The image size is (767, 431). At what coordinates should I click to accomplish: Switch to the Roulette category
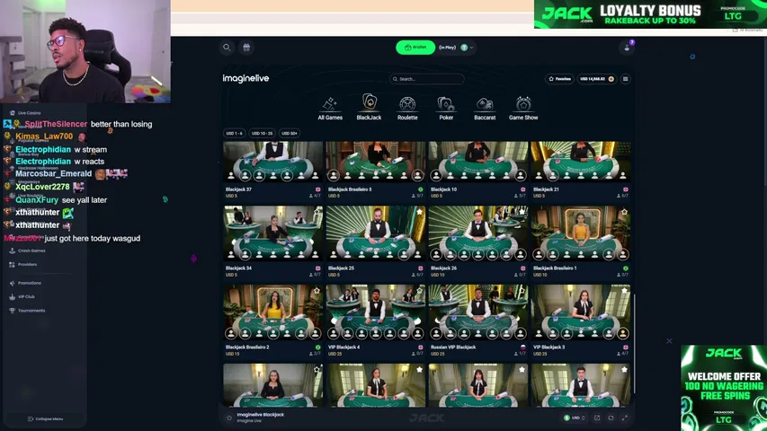(x=407, y=108)
